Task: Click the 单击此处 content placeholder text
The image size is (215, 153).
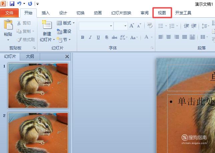Action: click(x=196, y=102)
